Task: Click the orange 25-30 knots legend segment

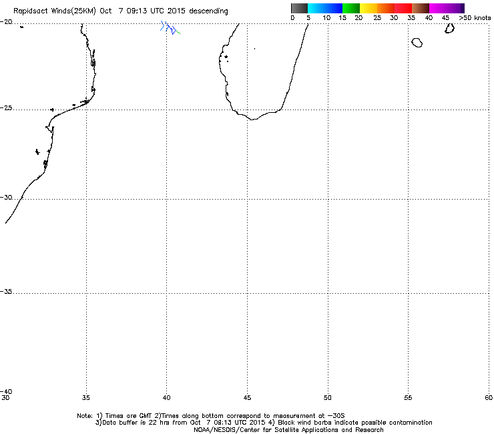Action: pos(386,8)
